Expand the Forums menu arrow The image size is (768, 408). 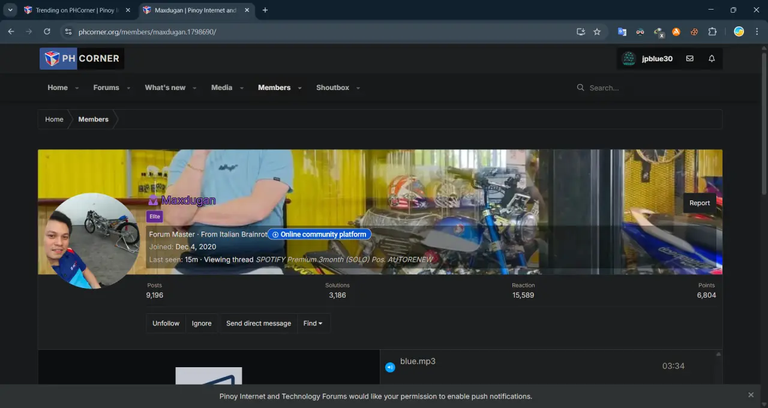(x=128, y=88)
